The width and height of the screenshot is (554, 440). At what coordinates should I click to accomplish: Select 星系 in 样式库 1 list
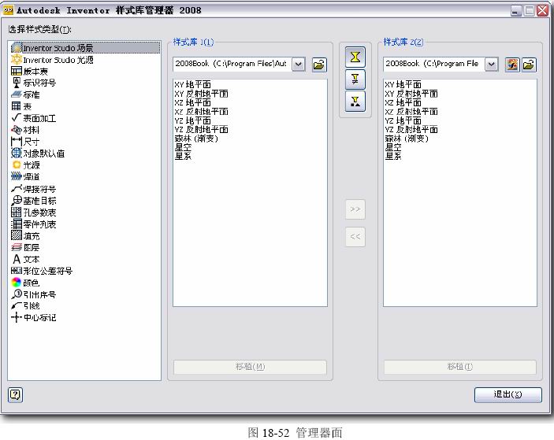click(x=183, y=156)
